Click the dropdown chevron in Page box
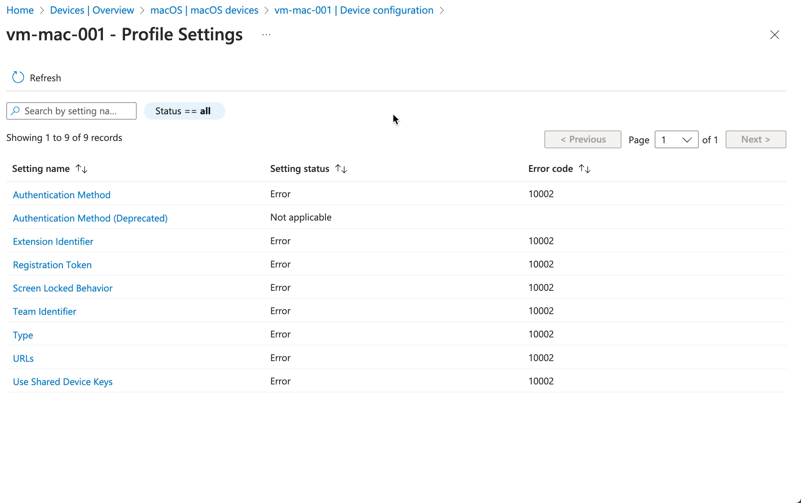Image resolution: width=801 pixels, height=503 pixels. click(x=687, y=140)
